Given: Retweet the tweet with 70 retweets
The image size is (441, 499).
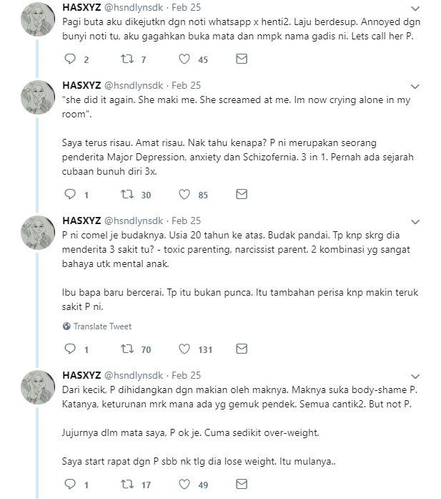Looking at the screenshot, I should (127, 349).
